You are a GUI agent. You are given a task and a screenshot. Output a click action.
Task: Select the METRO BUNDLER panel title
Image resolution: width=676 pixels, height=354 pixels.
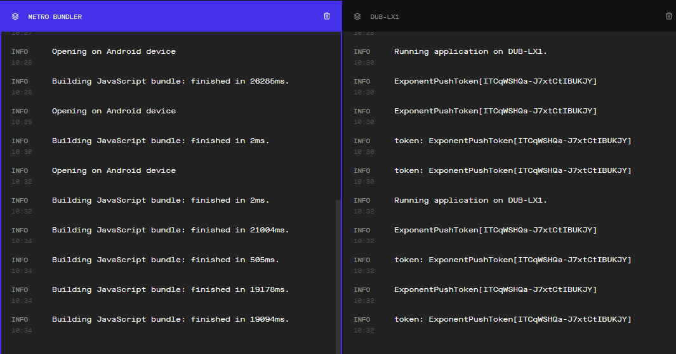click(x=55, y=16)
